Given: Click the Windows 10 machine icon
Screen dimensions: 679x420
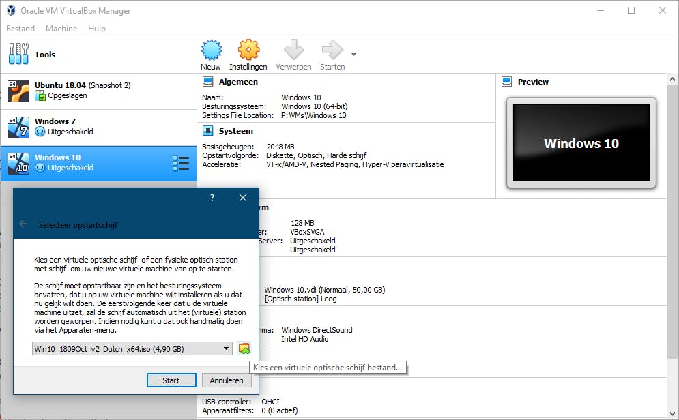Looking at the screenshot, I should (x=18, y=163).
